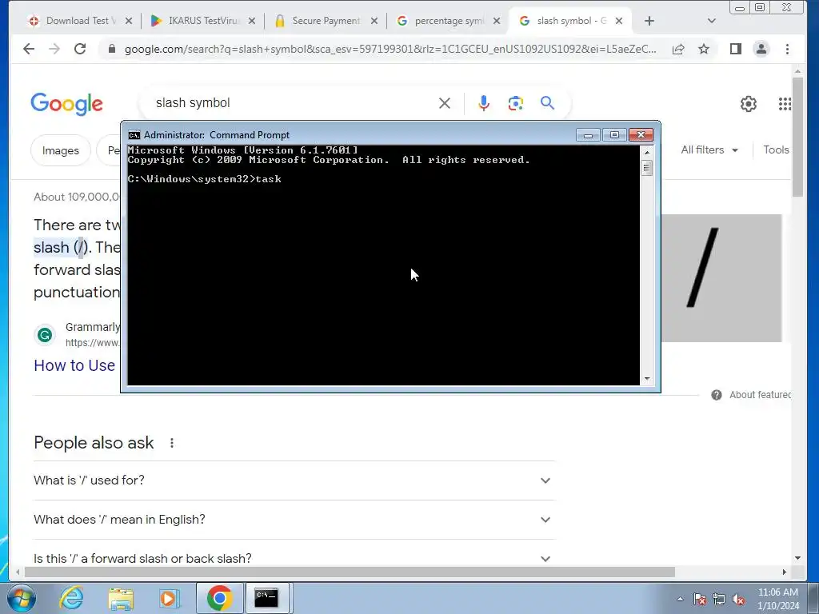Open Windows Media Player from taskbar
Viewport: 819px width, 614px height.
click(x=170, y=598)
